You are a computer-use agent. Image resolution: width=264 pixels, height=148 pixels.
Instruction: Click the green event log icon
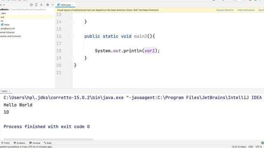[262, 143]
